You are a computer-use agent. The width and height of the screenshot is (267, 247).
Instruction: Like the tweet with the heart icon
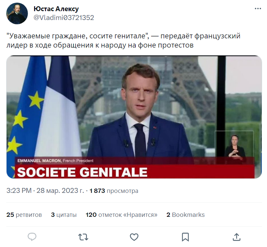pyautogui.click(x=134, y=237)
